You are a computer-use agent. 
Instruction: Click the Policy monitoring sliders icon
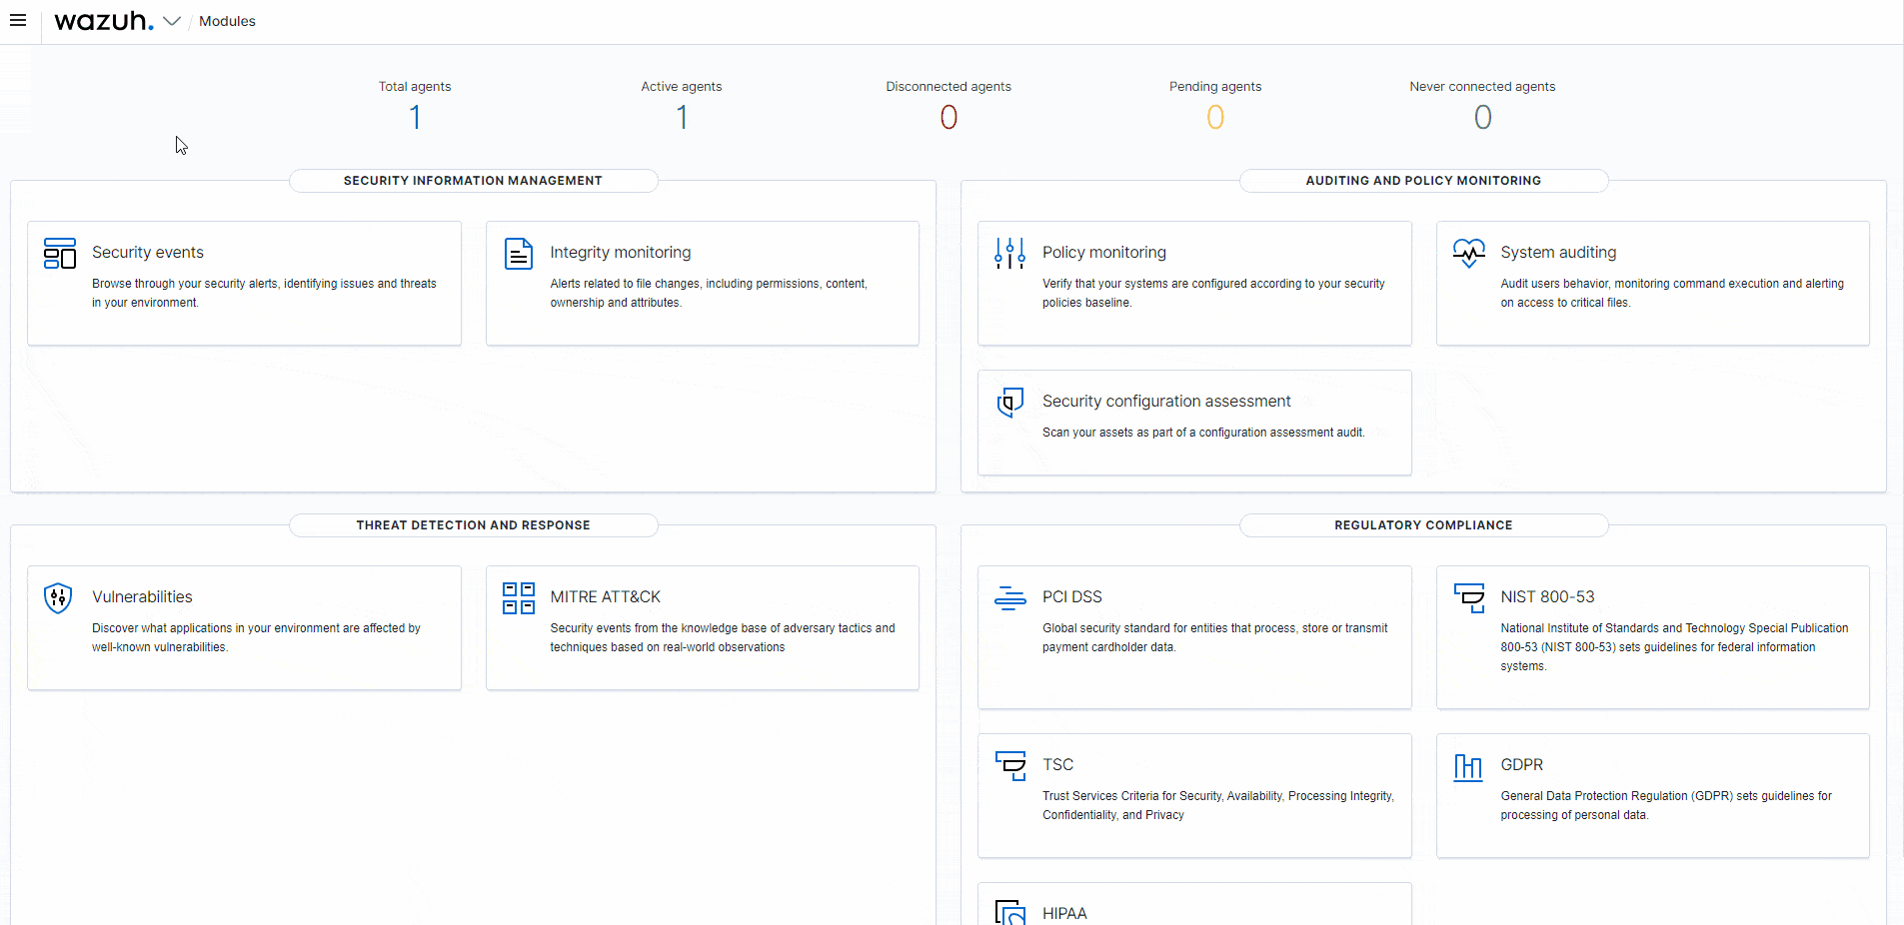click(x=1009, y=254)
